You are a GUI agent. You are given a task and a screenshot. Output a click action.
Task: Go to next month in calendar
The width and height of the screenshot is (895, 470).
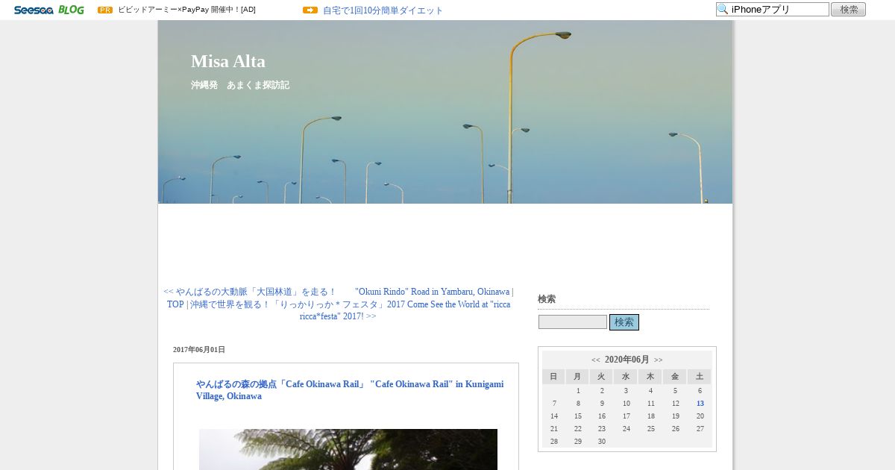pyautogui.click(x=659, y=360)
